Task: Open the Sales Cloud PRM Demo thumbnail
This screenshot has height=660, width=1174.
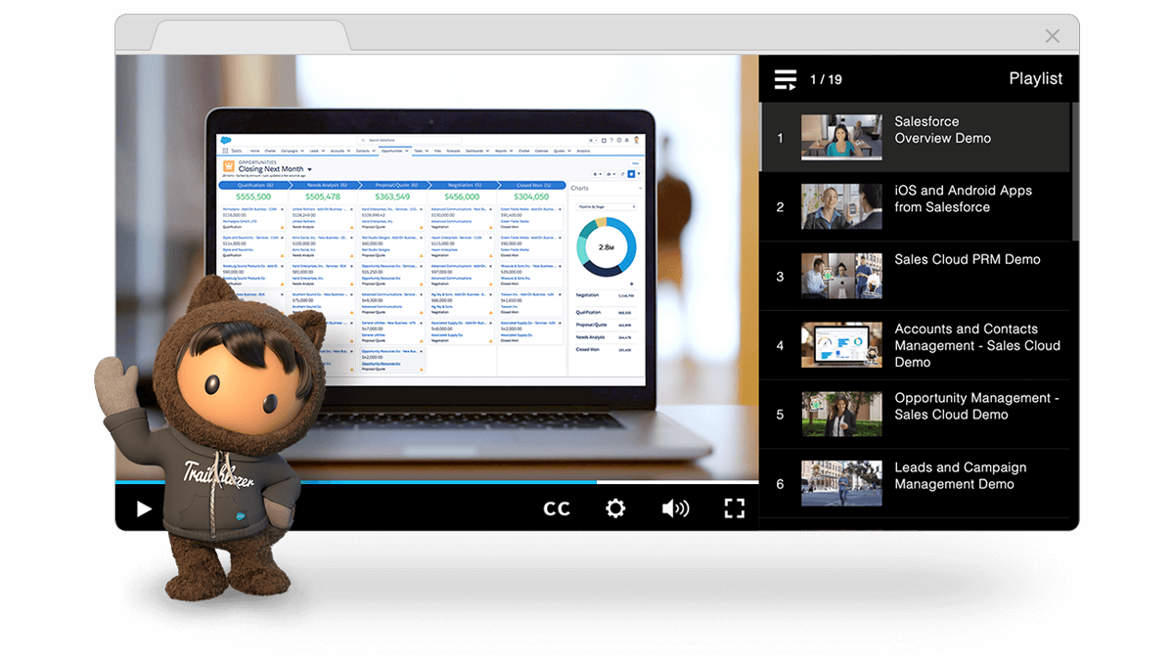Action: (841, 276)
